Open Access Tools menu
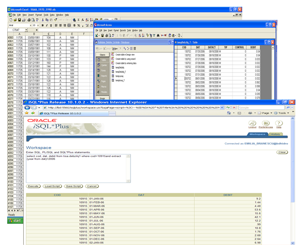 129,30
